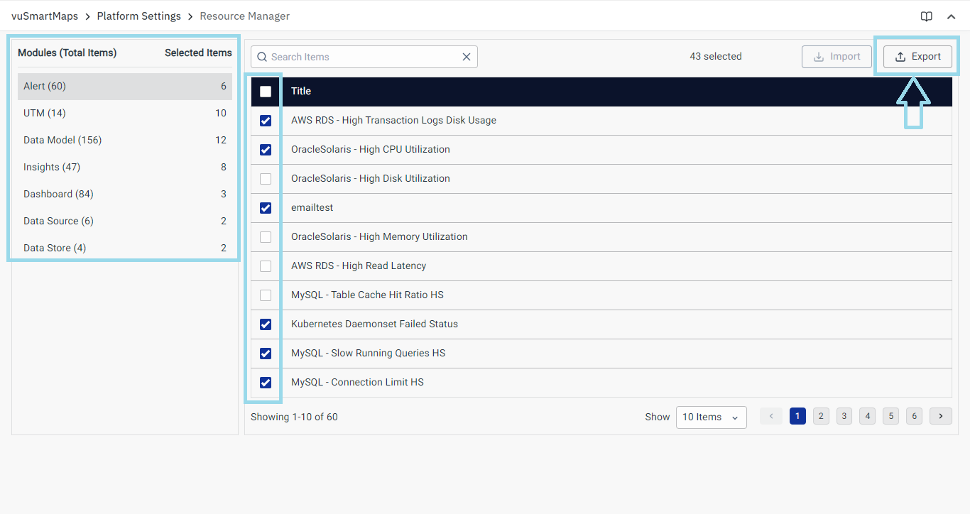970x514 pixels.
Task: Open the 10 Items page size dropdown
Action: tap(711, 417)
